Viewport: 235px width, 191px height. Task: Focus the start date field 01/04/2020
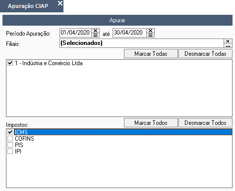tap(75, 33)
